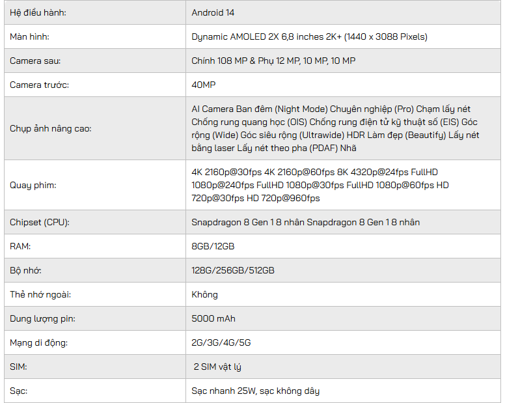Viewport: 505px width, 403px height.
Task: Select the "Android 14" value text
Action: coord(213,12)
